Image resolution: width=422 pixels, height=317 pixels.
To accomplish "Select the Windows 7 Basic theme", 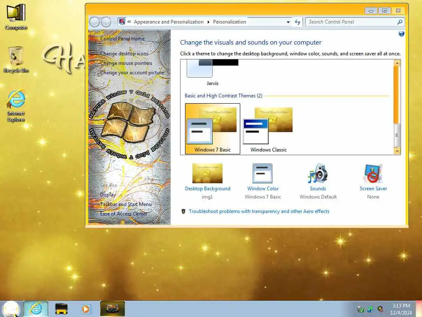I will [x=213, y=129].
